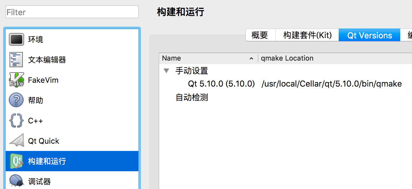Switch to the 概要 tab
Screen dimensions: 412x189
pyautogui.click(x=260, y=35)
